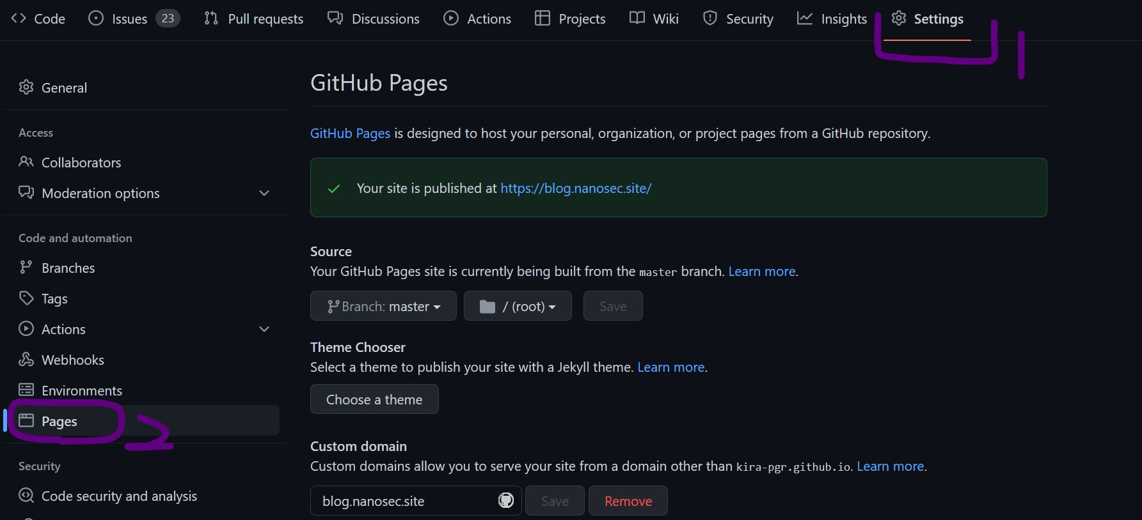The image size is (1142, 520).
Task: Click the Issues count badge 23
Action: [168, 19]
